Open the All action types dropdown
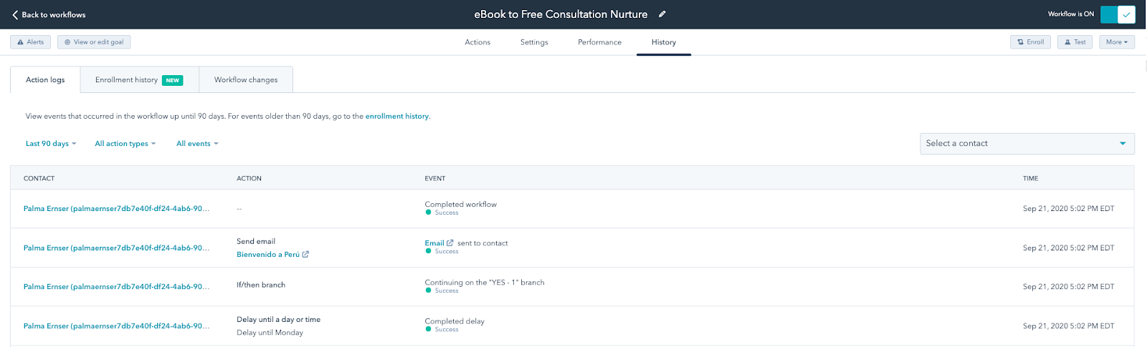The width and height of the screenshot is (1147, 347). point(125,144)
